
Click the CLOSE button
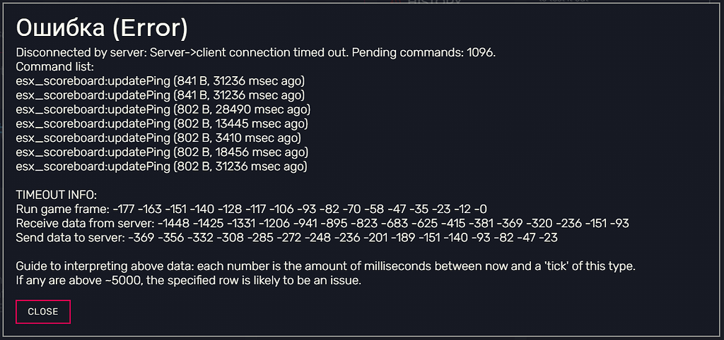(x=42, y=311)
